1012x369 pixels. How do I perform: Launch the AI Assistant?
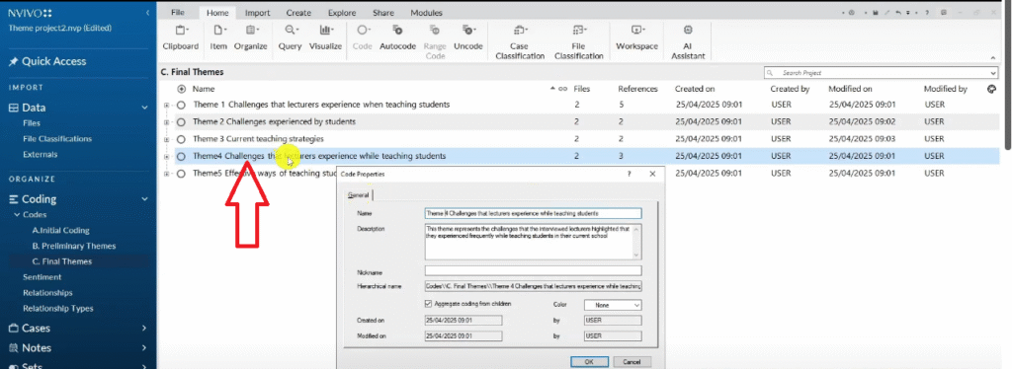tap(688, 41)
